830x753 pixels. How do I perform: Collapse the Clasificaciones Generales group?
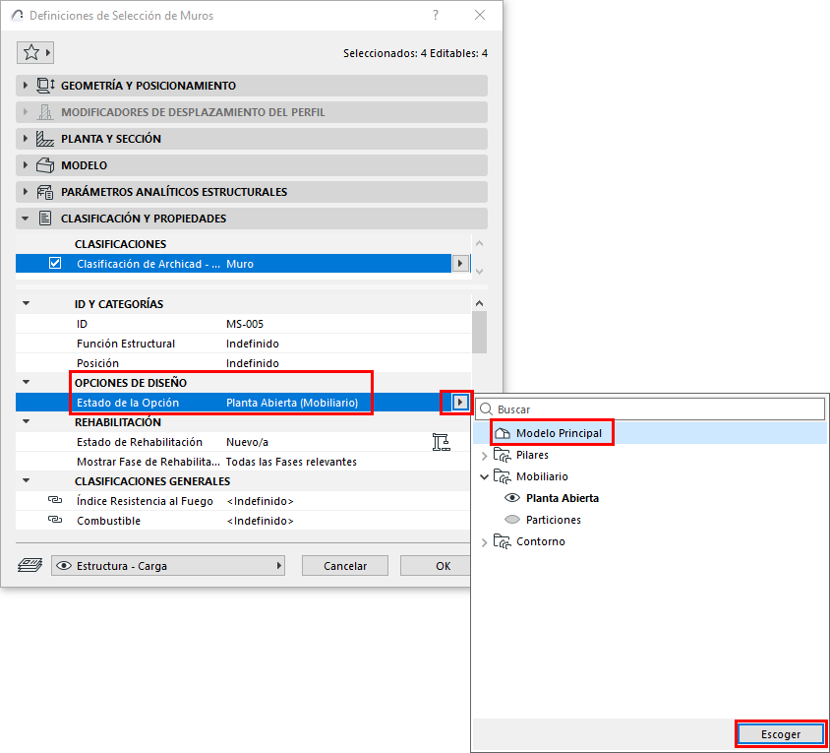coord(26,480)
